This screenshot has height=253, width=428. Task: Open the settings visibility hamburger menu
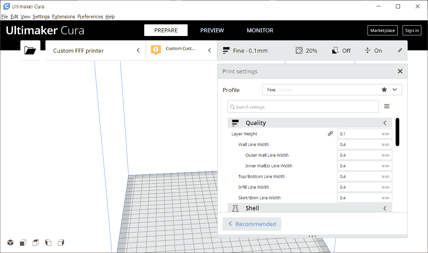[387, 106]
